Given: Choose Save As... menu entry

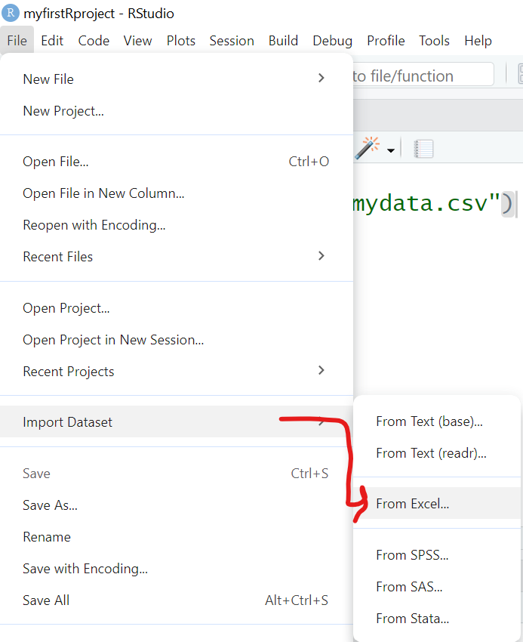Looking at the screenshot, I should 177,505.
